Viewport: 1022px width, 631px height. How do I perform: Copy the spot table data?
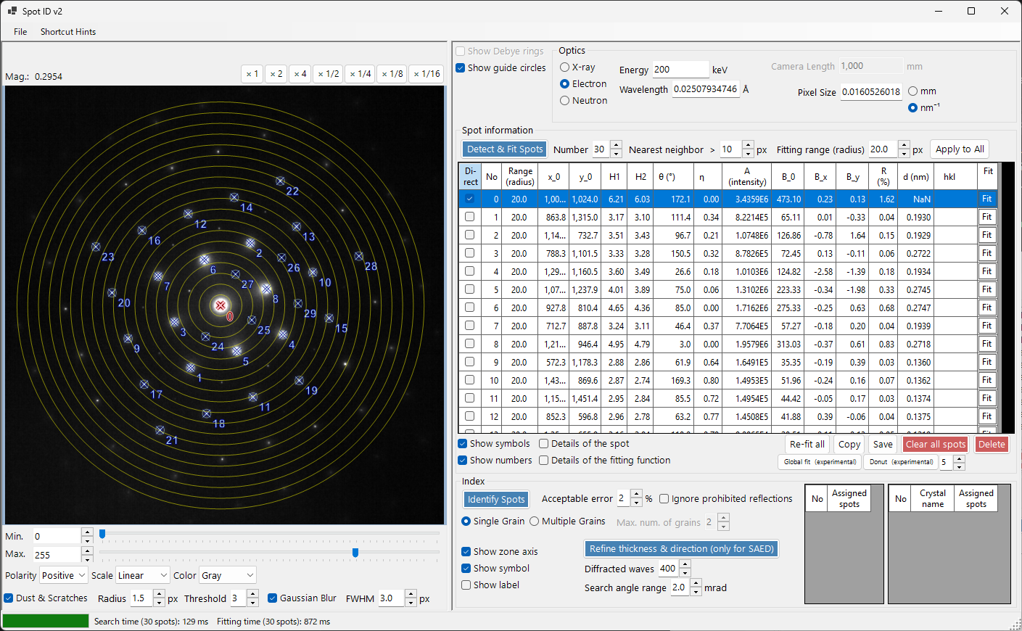[849, 445]
